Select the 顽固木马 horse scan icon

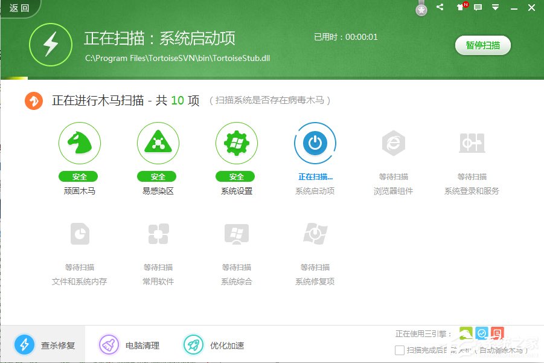click(x=79, y=143)
